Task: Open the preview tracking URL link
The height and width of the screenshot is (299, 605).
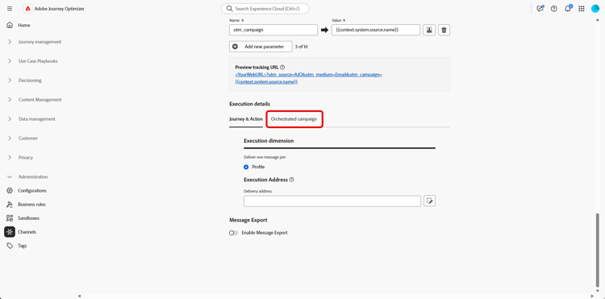Action: (x=308, y=78)
